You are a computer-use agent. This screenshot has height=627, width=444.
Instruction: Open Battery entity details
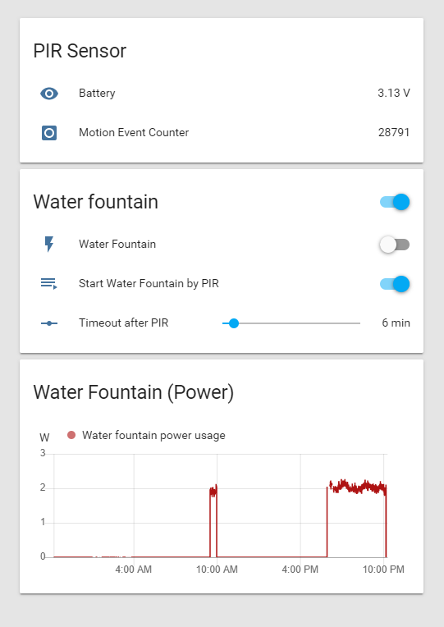222,94
